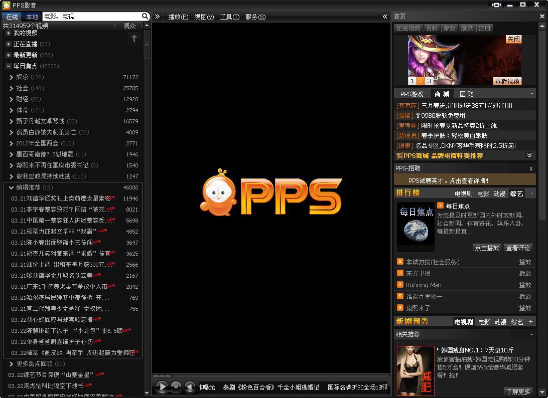Screen dimensions: 548x398
Task: Click the playback progress slider bar
Action: coord(271,375)
